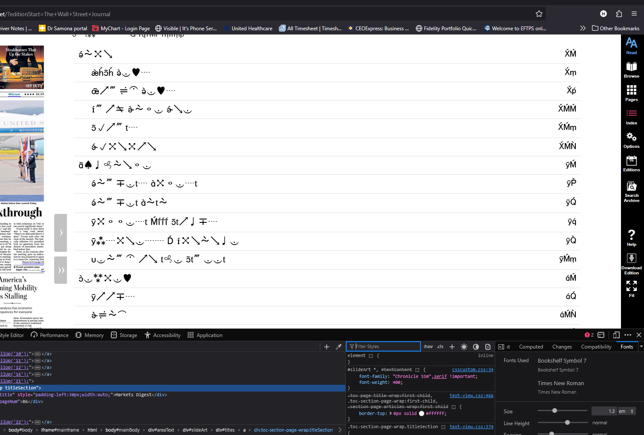The image size is (644, 435).
Task: Open Responsive Design Mode icon
Action: [616, 335]
